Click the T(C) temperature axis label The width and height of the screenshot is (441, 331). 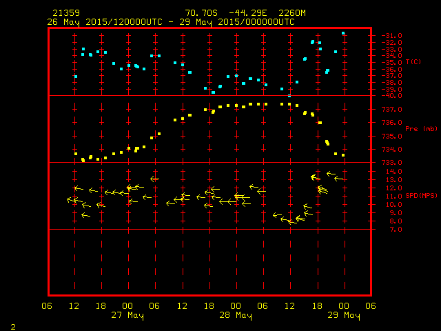click(413, 62)
